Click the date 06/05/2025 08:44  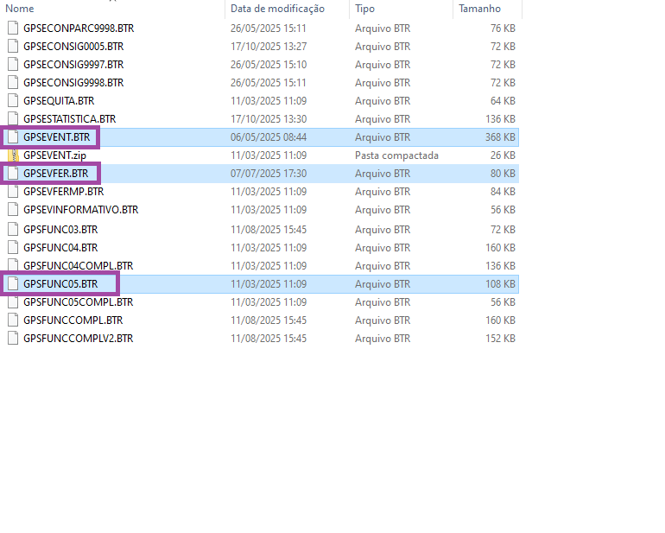[269, 137]
